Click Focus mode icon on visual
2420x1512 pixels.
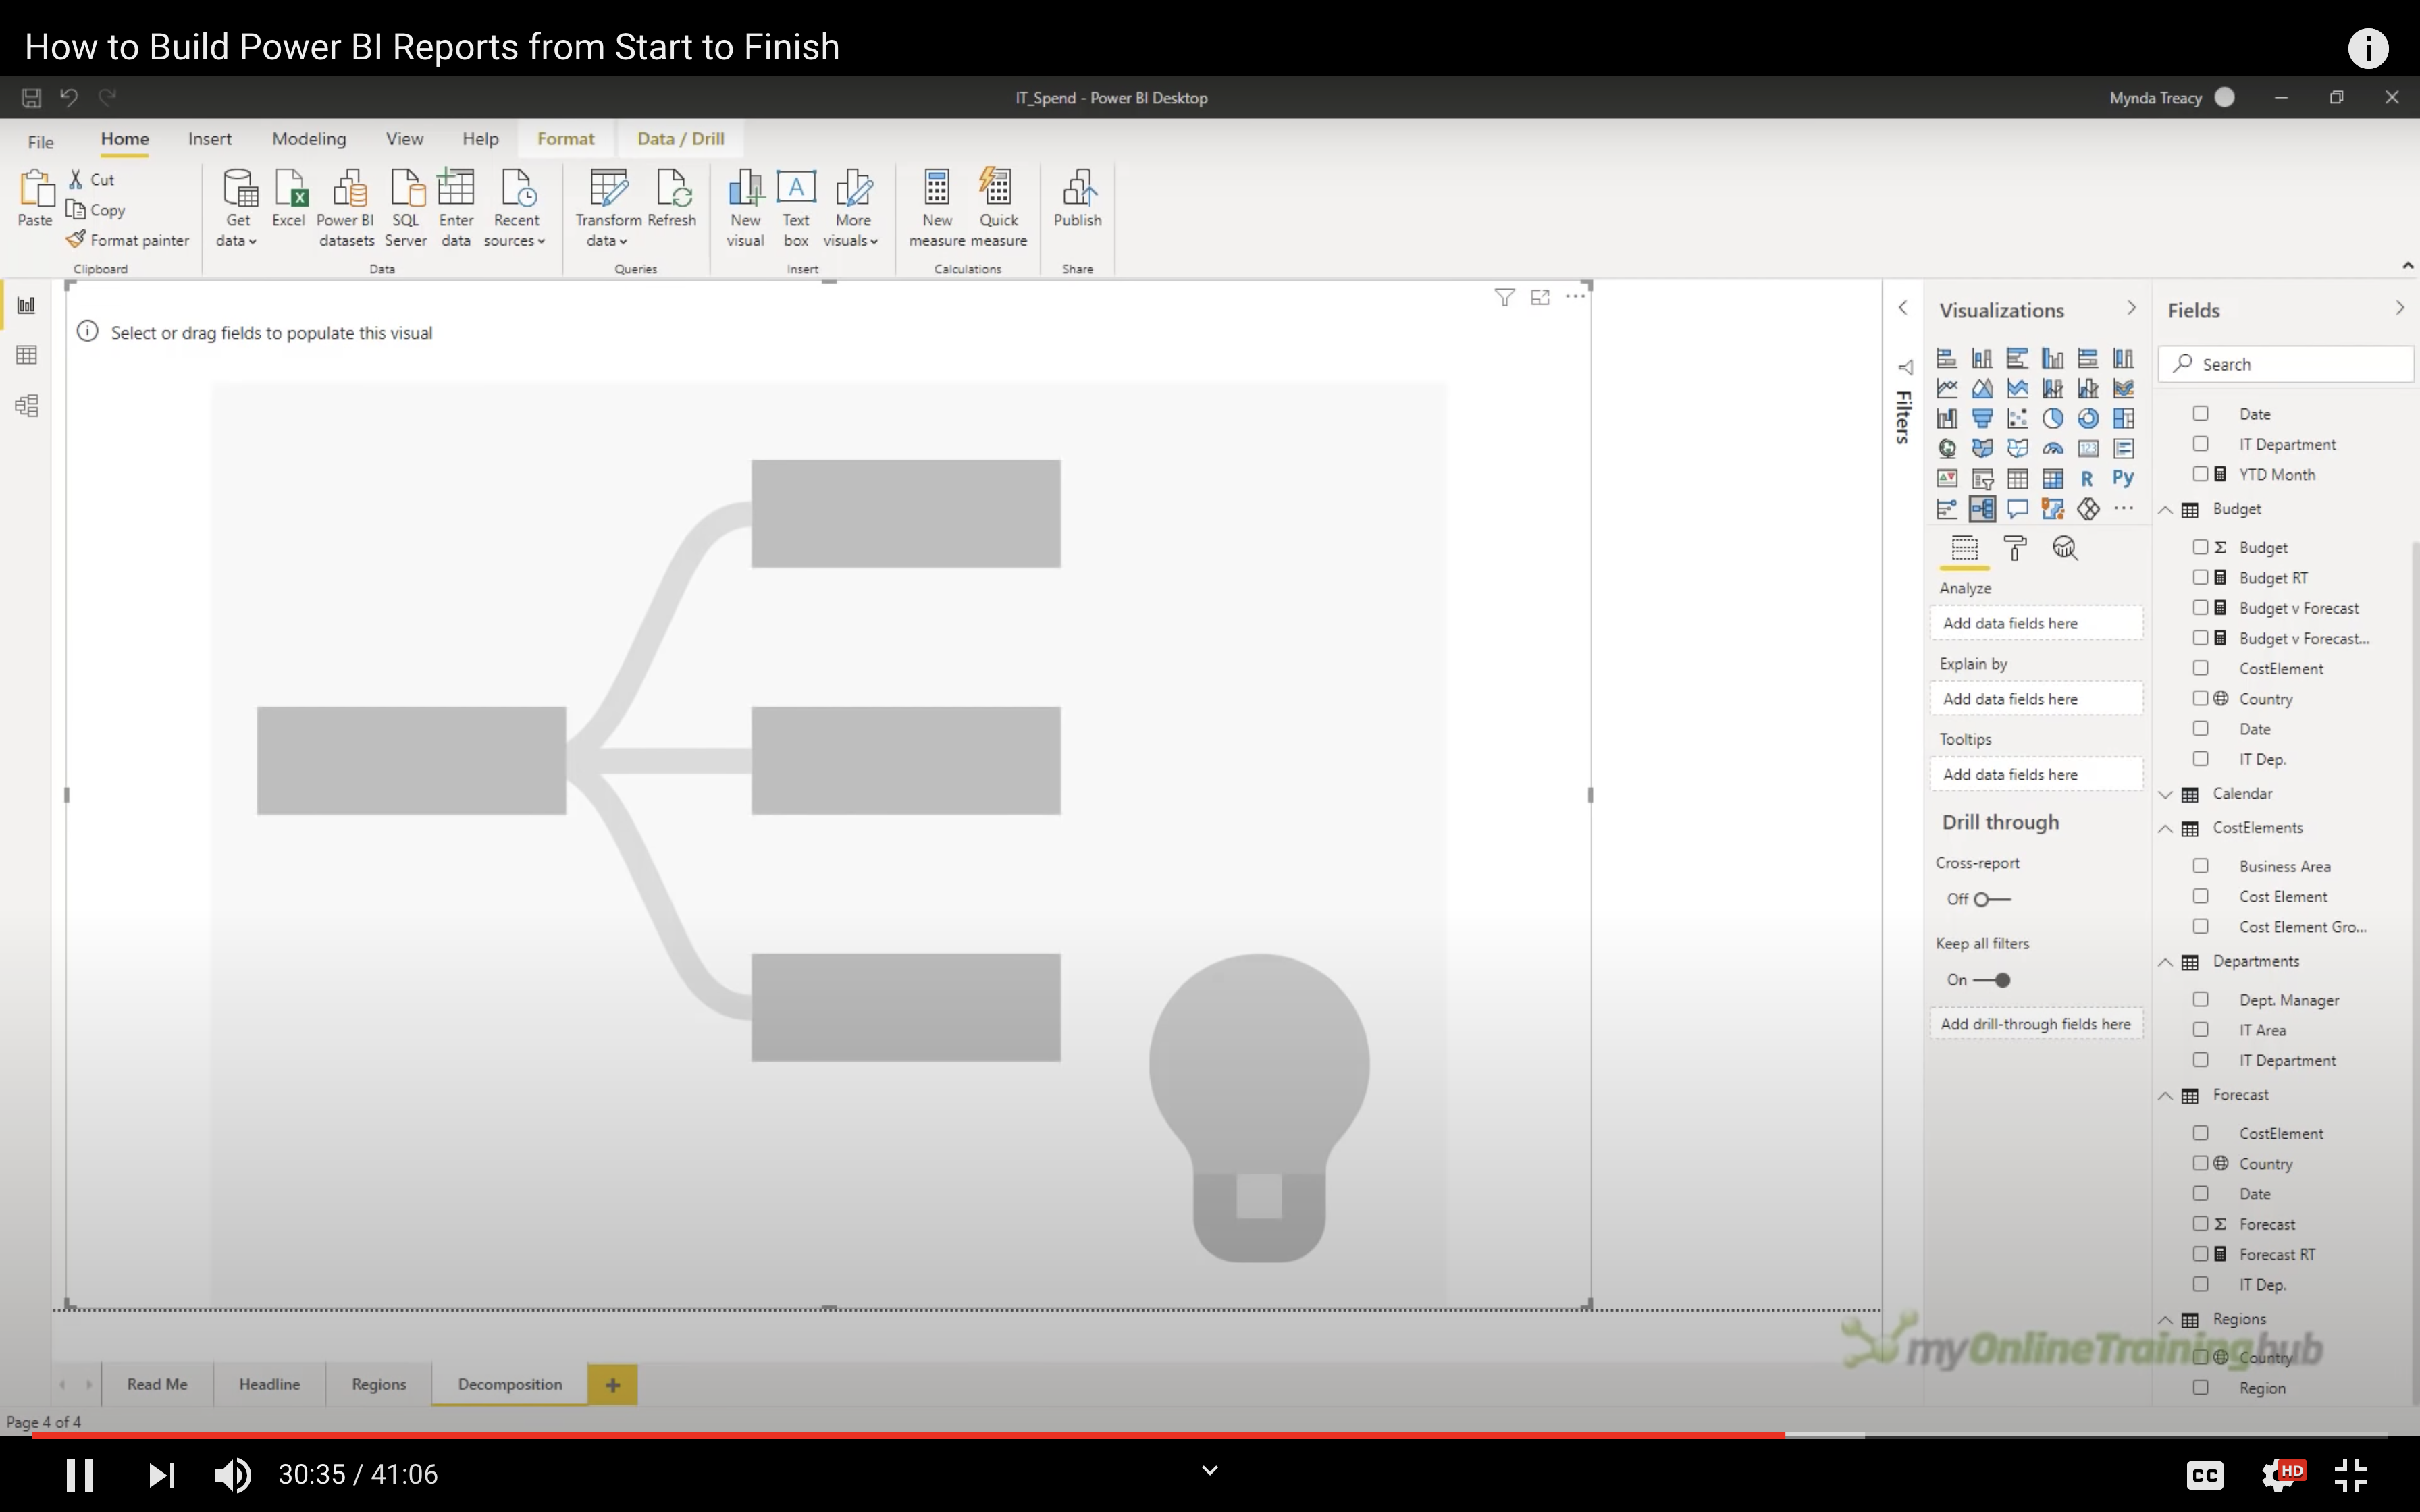[1540, 297]
